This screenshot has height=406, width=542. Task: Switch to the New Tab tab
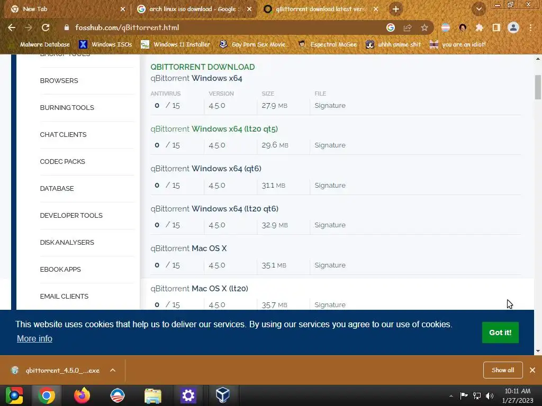tap(65, 9)
